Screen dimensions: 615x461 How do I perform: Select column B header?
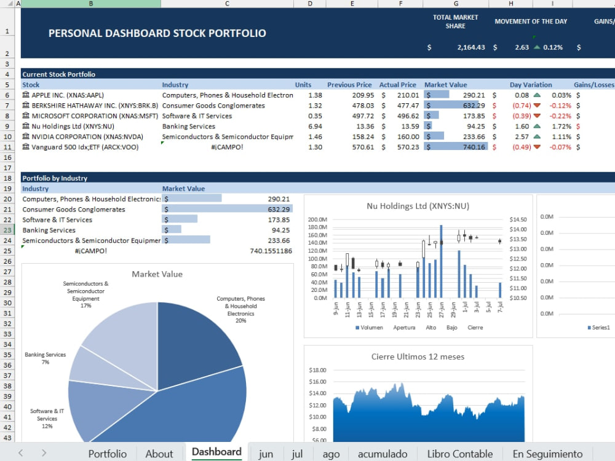(x=90, y=4)
